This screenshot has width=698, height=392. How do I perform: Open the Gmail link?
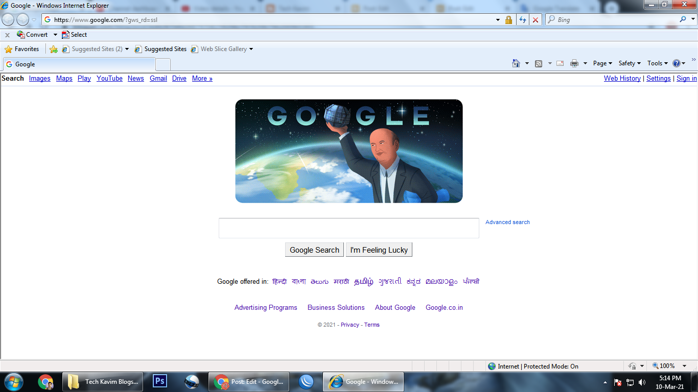(x=158, y=78)
